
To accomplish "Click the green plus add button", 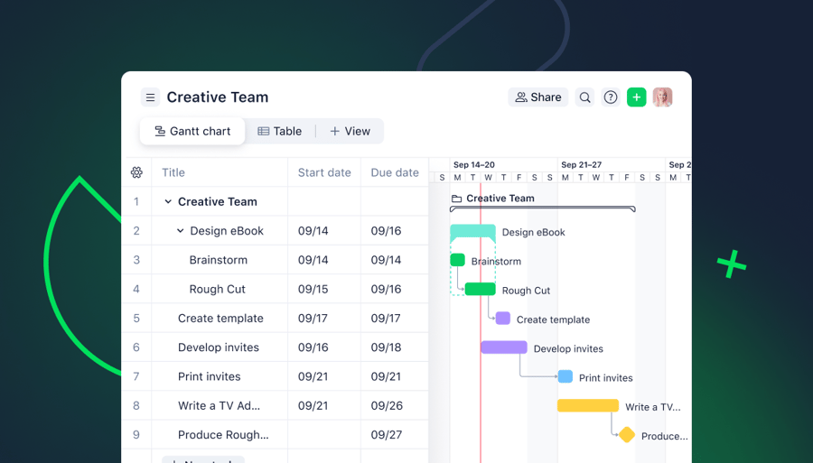I will point(637,97).
